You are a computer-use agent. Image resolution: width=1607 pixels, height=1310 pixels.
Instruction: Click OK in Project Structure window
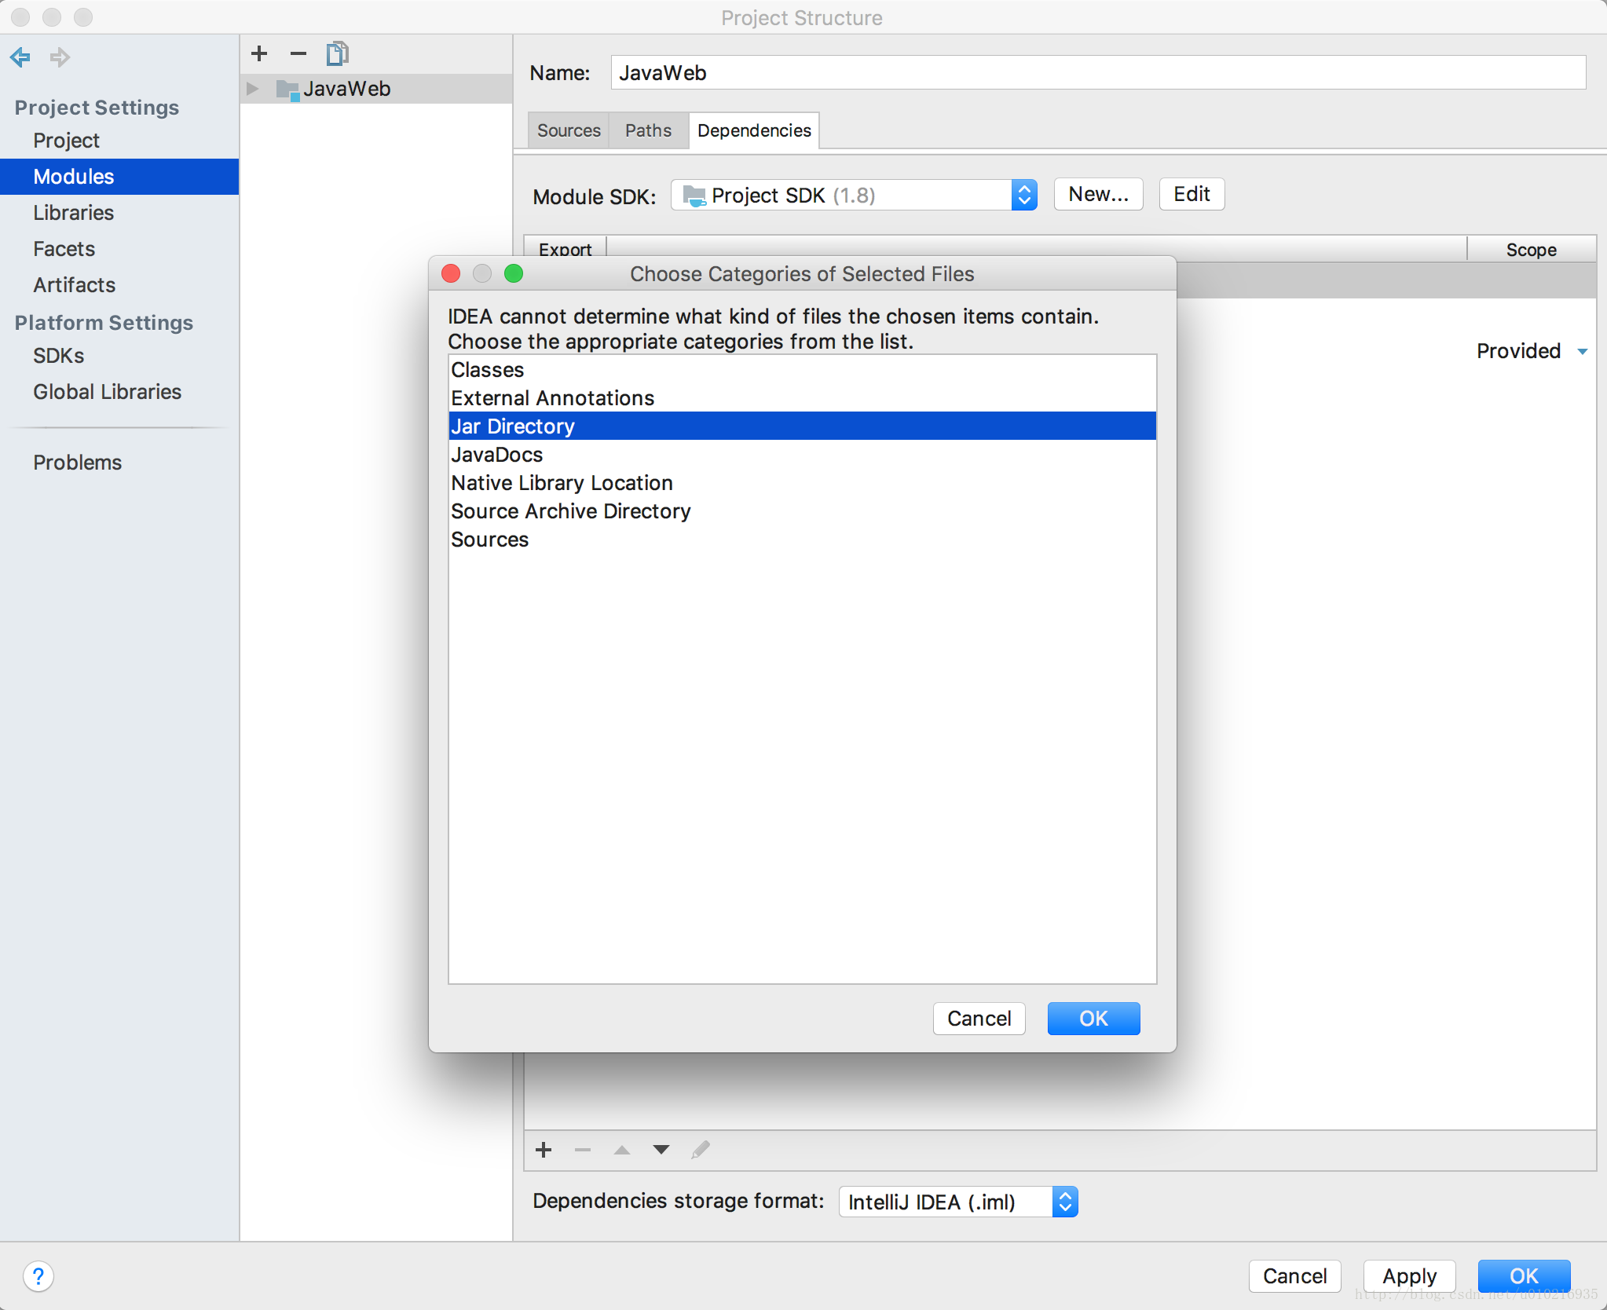[1524, 1276]
